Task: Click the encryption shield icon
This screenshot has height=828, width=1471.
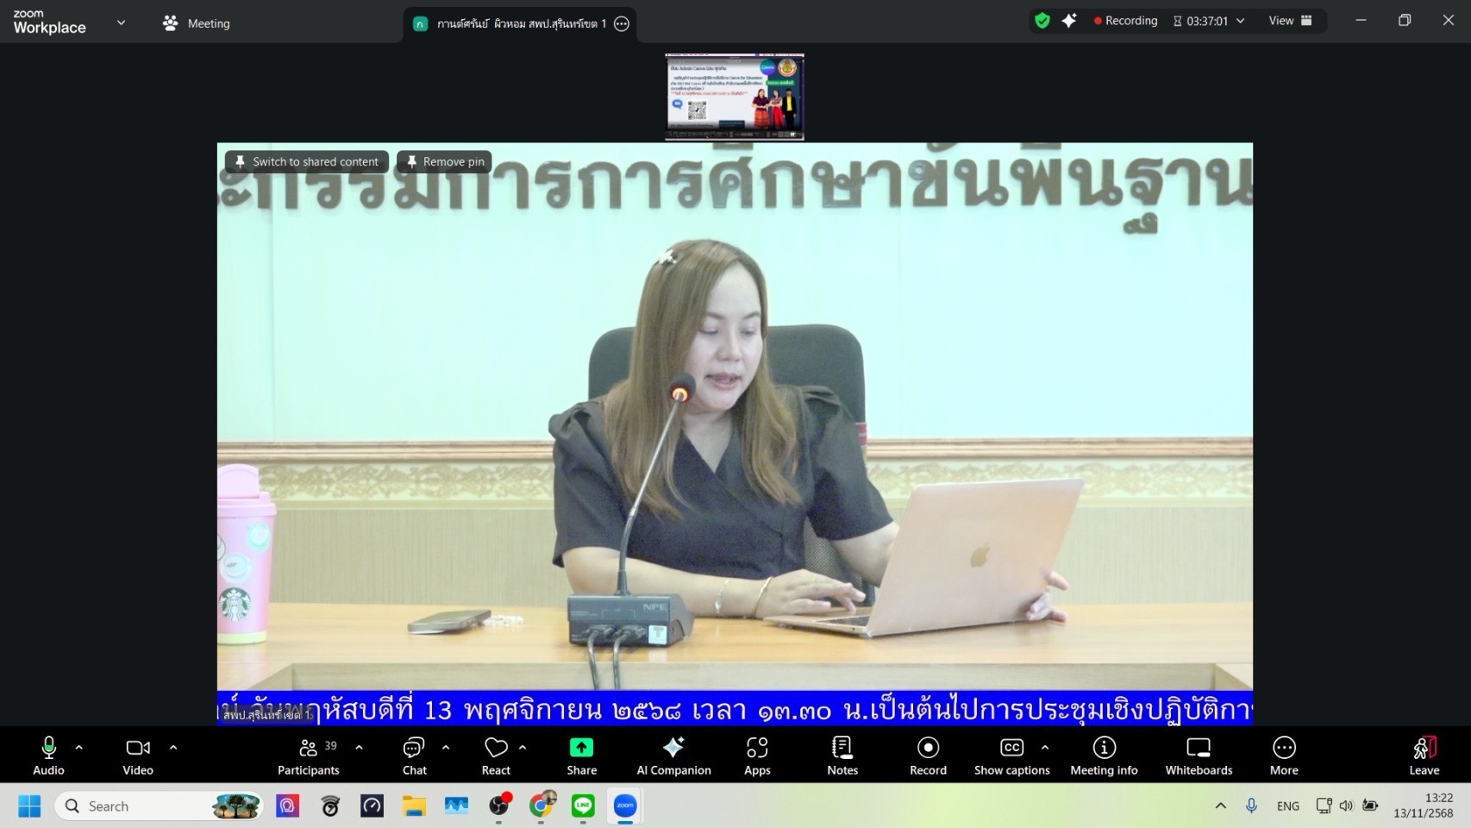Action: [x=1042, y=21]
